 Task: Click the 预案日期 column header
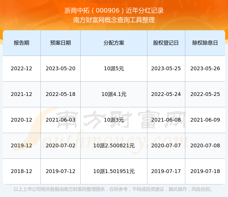60,43
